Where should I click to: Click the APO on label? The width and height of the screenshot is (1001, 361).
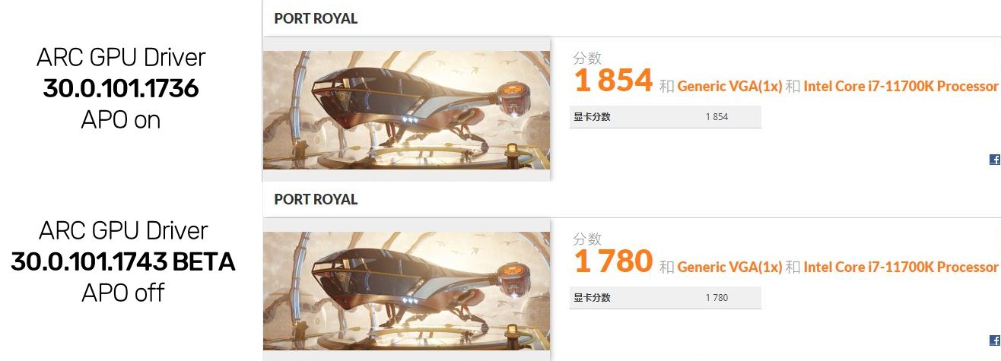pos(121,119)
